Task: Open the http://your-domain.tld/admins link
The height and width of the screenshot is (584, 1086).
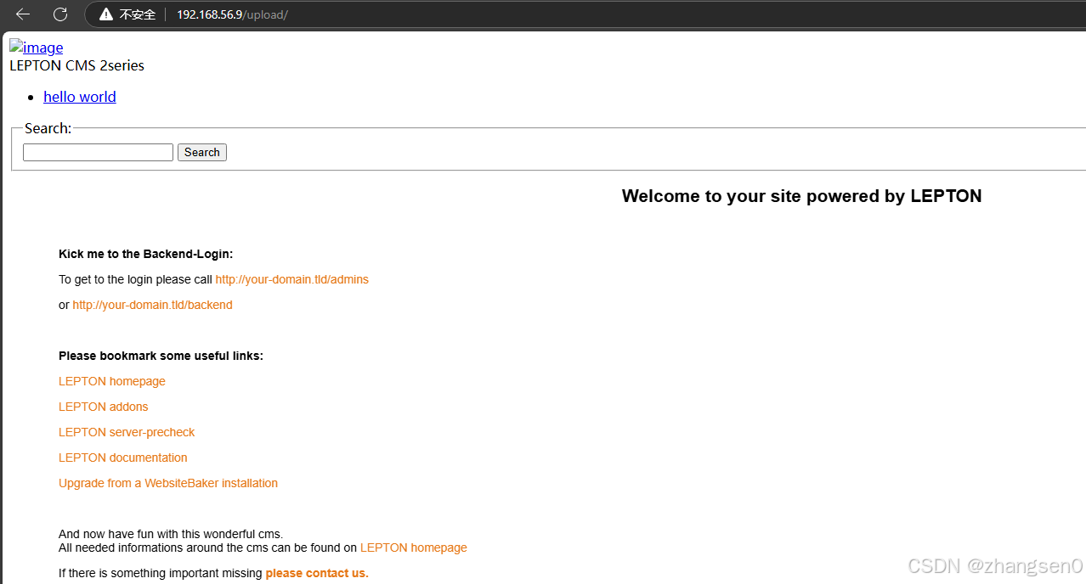Action: (291, 279)
